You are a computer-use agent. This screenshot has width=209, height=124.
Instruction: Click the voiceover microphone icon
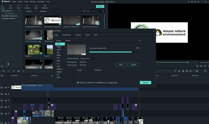pyautogui.click(x=179, y=71)
